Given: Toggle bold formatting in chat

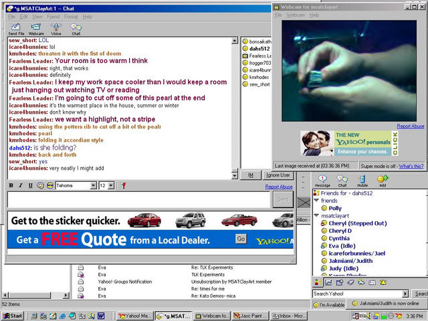Looking at the screenshot, I should click(x=11, y=186).
